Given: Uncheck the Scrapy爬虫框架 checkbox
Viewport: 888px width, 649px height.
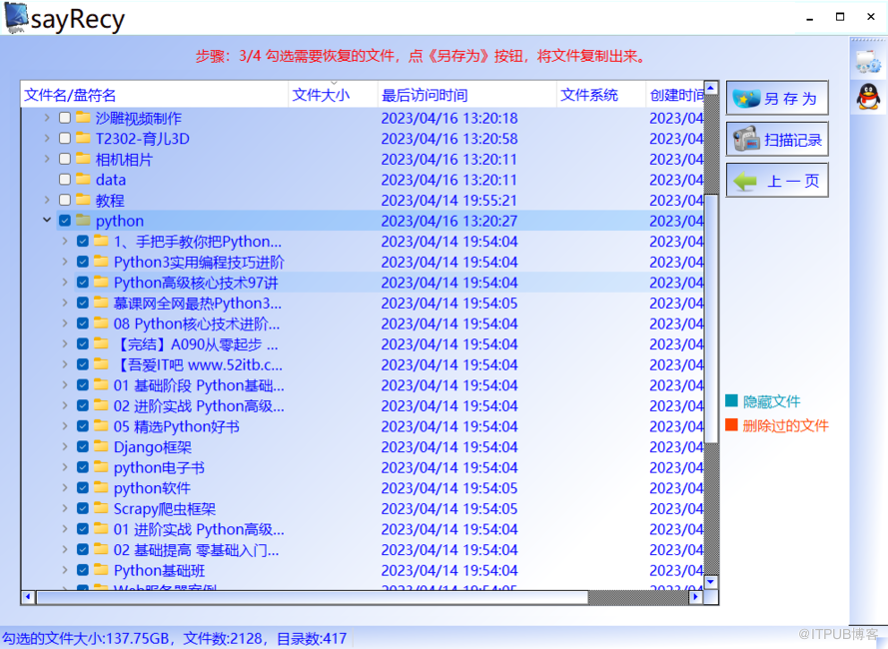Looking at the screenshot, I should 83,508.
